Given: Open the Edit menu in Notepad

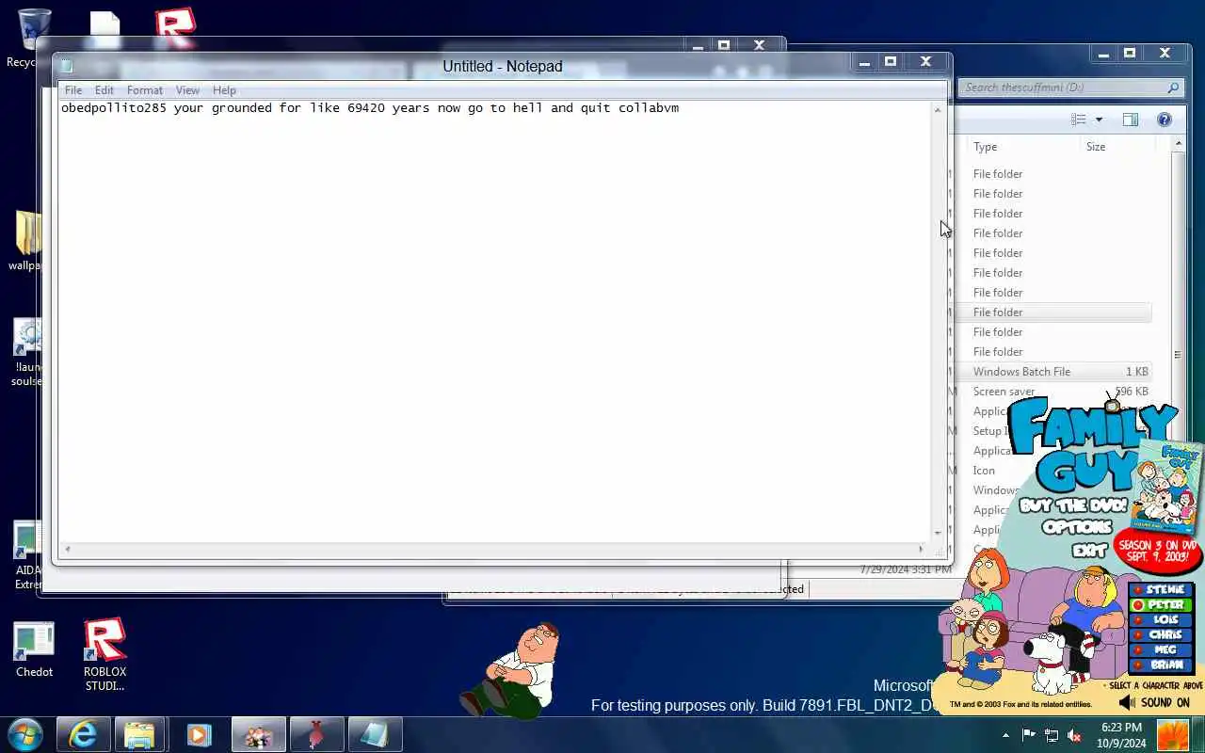Looking at the screenshot, I should pyautogui.click(x=104, y=90).
